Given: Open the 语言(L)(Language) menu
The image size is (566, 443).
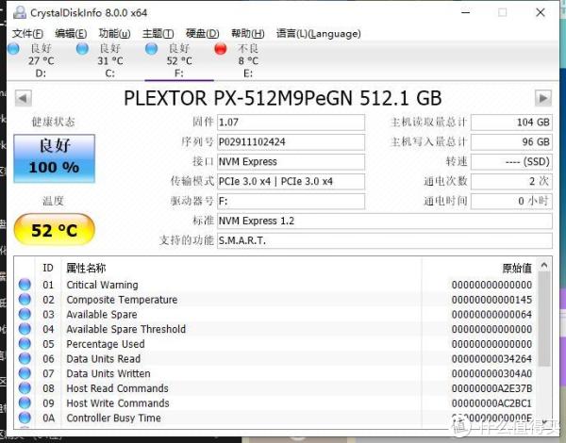Looking at the screenshot, I should click(319, 34).
